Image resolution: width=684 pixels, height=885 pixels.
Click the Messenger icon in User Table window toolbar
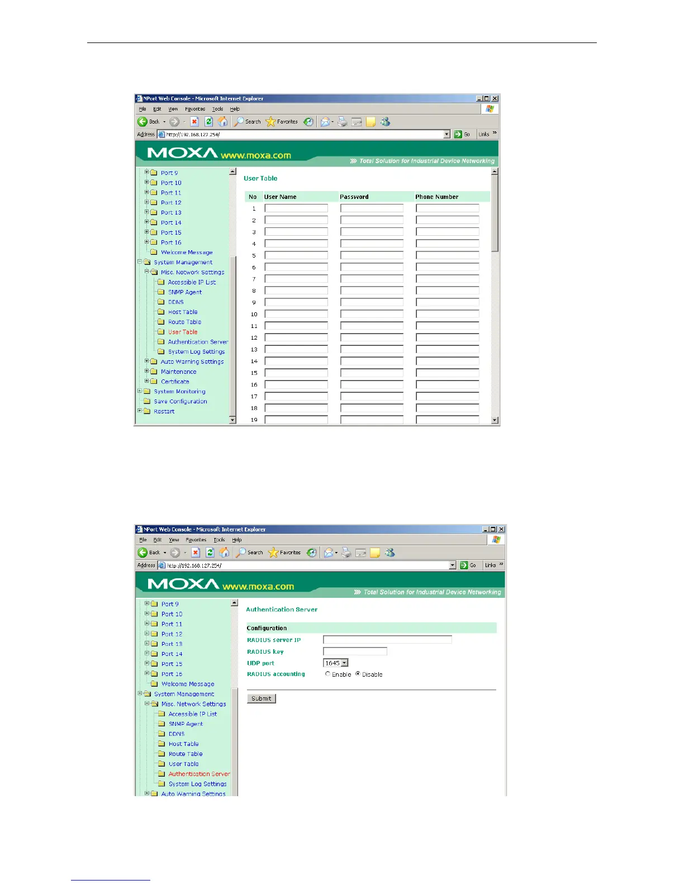tap(385, 122)
